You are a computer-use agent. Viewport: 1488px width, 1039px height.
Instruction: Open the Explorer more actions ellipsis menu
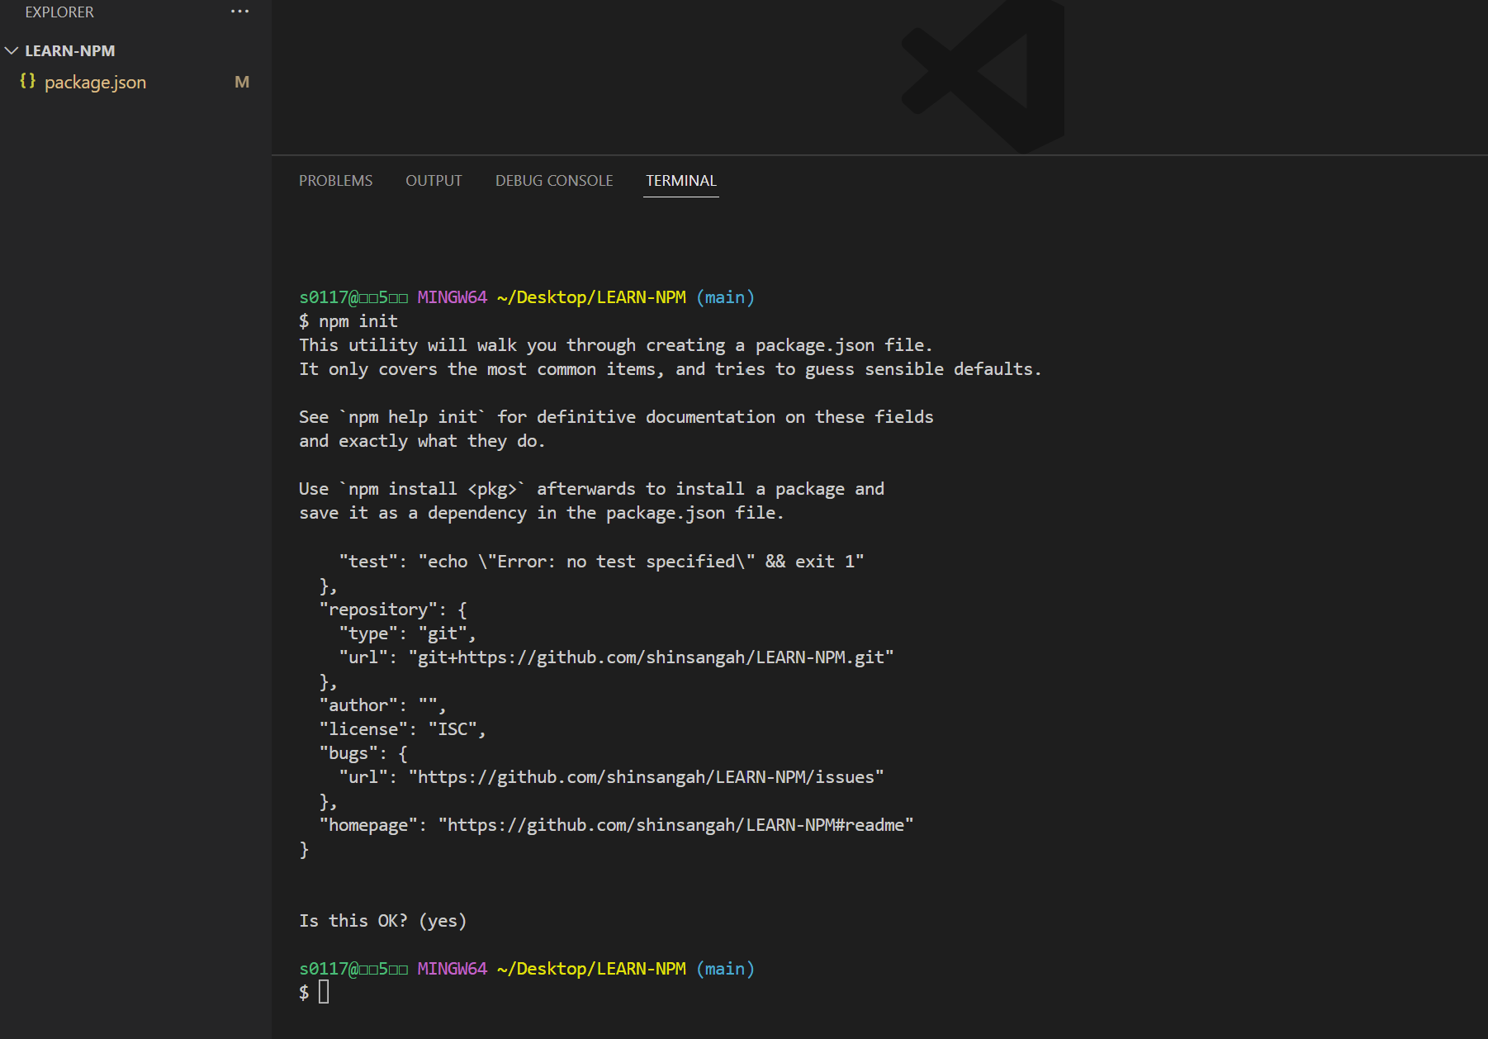click(239, 12)
